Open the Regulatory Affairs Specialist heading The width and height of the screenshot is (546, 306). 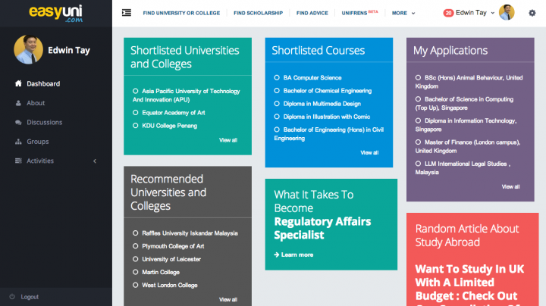[322, 228]
